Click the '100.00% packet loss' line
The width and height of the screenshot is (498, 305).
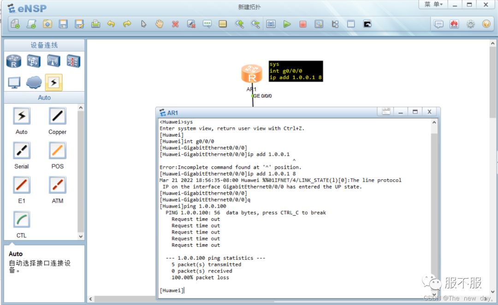click(200, 277)
